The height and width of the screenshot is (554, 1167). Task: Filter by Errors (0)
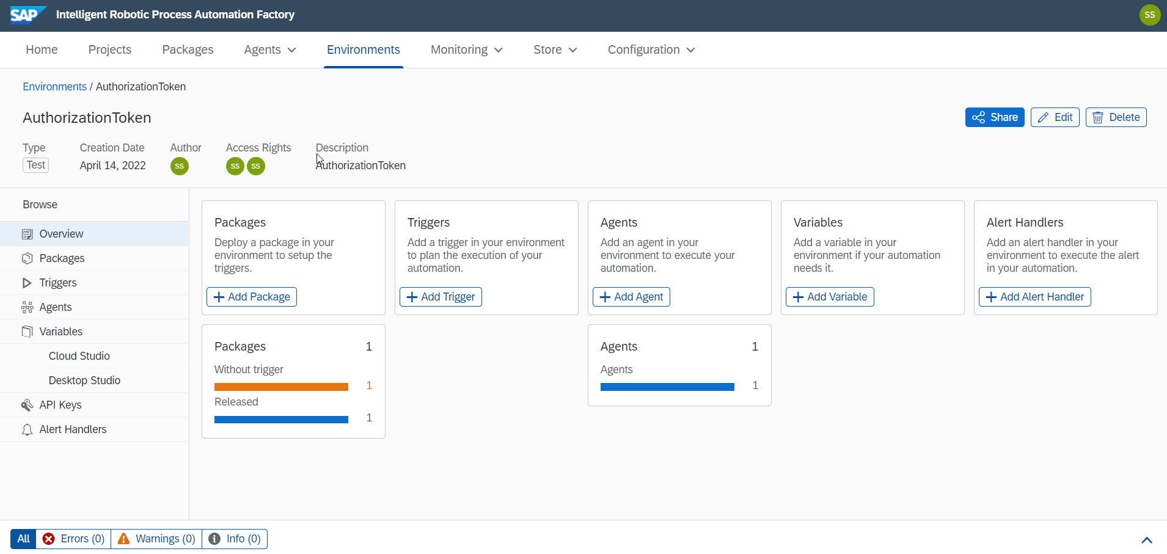point(73,539)
